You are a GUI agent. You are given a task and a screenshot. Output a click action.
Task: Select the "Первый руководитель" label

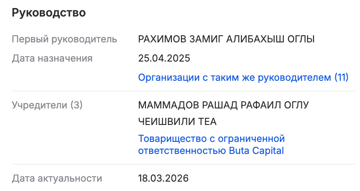coord(64,39)
